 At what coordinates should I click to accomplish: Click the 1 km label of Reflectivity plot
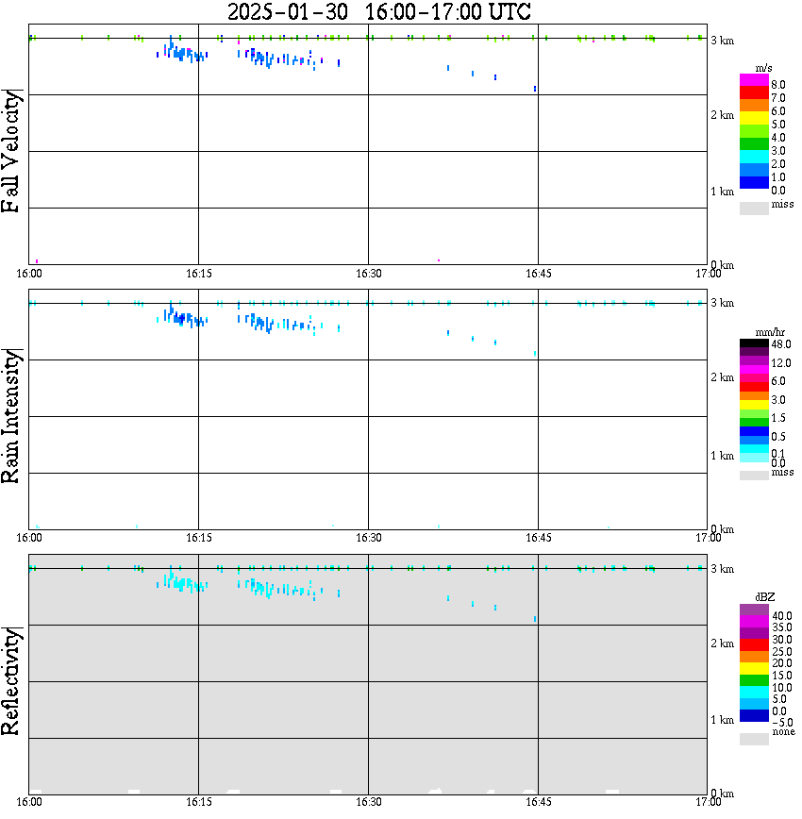point(722,720)
